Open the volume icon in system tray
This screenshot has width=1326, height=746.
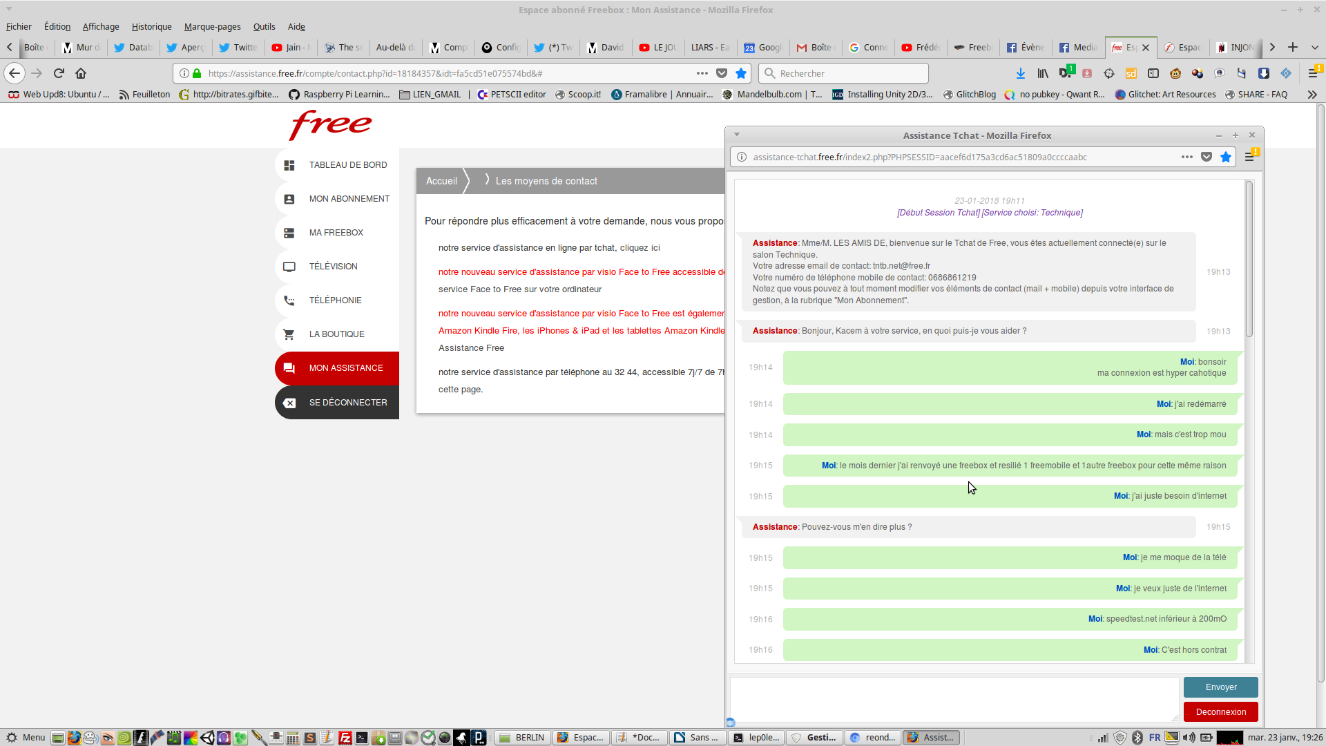pyautogui.click(x=1189, y=738)
